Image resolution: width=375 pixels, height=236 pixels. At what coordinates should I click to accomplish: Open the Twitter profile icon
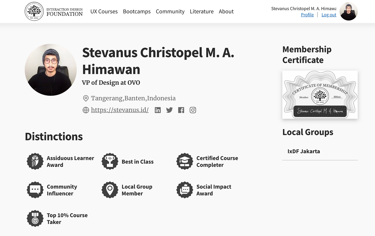(x=169, y=110)
